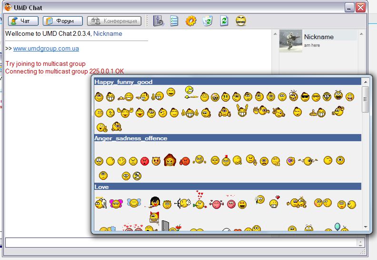
Task: Open the smiley emoticons toolbar icon
Action: pyautogui.click(x=241, y=21)
